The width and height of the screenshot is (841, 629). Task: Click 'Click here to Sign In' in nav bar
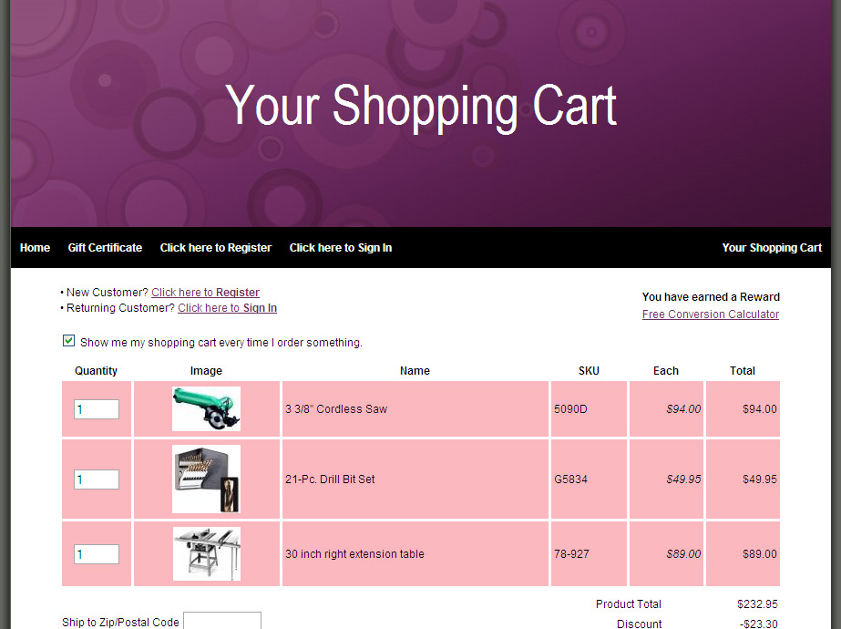(341, 248)
